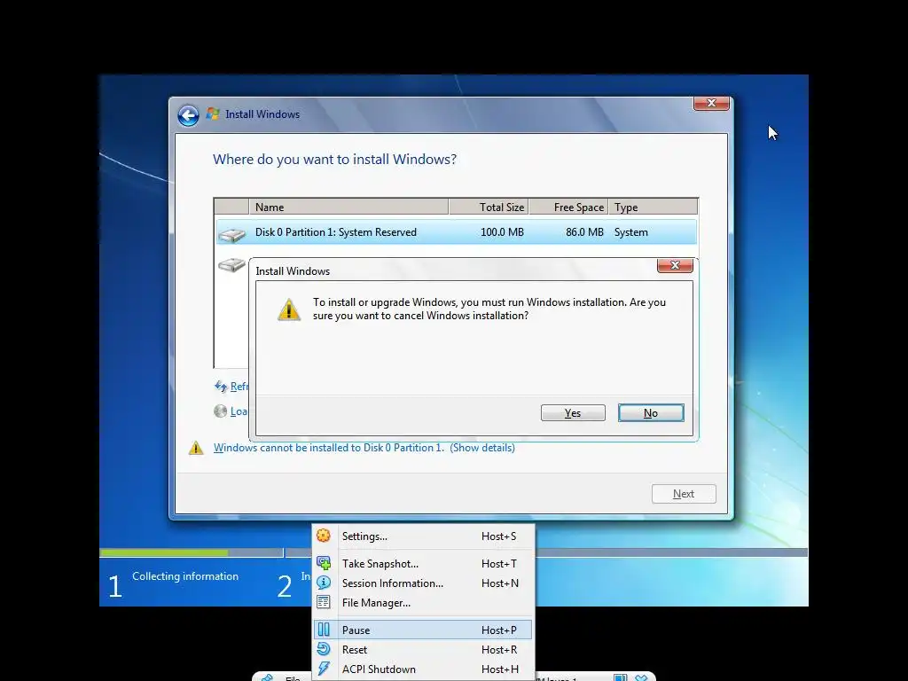Screen dimensions: 908x681
Task: Click the System type cell
Action: [631, 232]
